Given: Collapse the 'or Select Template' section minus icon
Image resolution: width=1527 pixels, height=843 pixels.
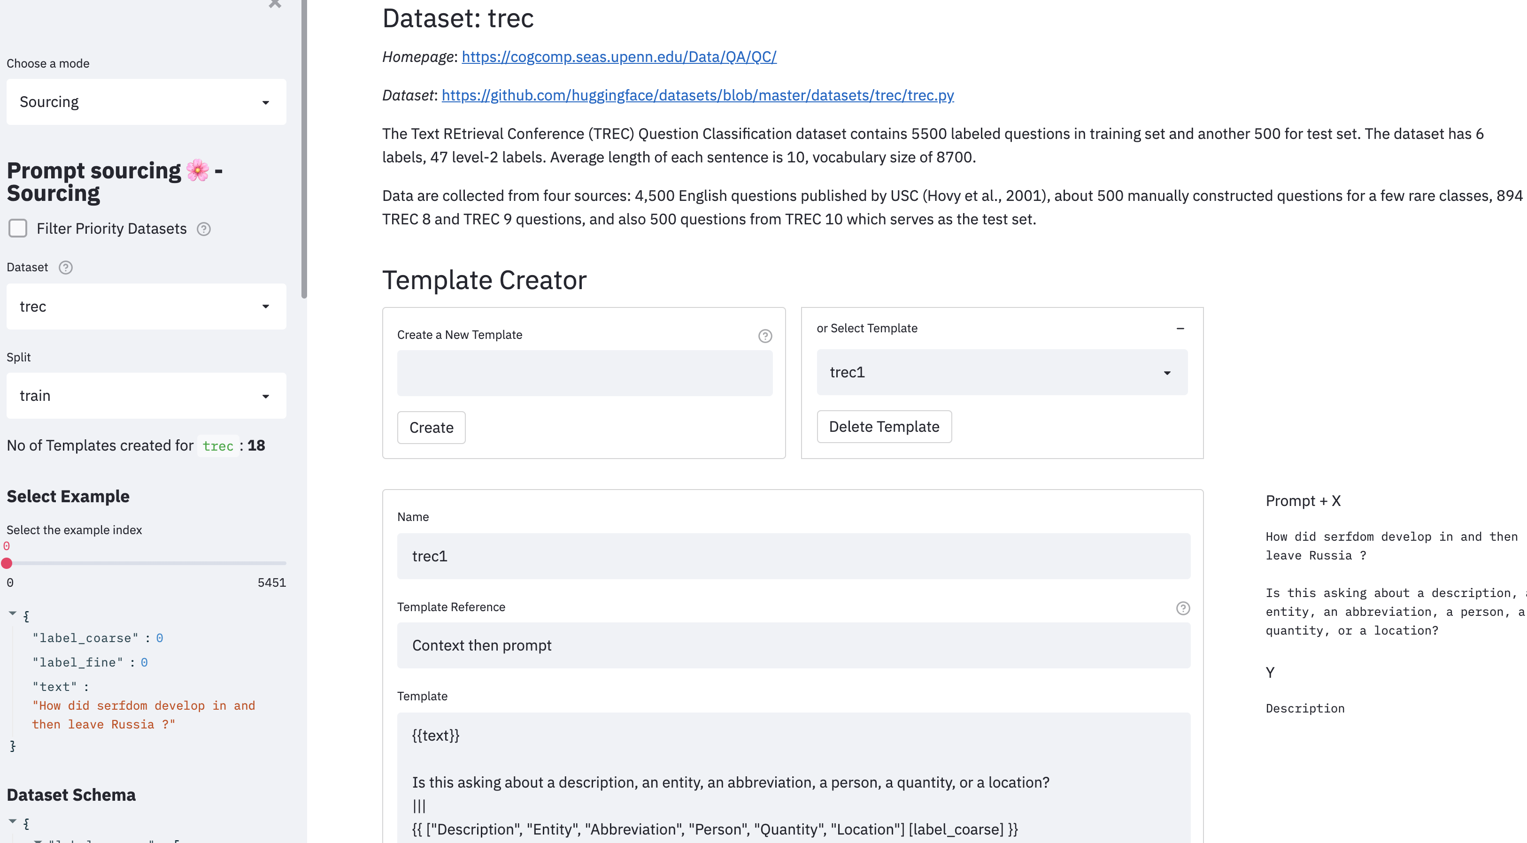Looking at the screenshot, I should point(1180,328).
